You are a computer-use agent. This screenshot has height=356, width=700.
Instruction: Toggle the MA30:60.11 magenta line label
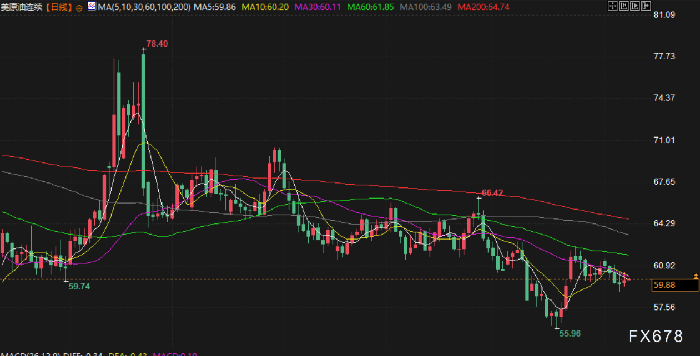click(318, 7)
